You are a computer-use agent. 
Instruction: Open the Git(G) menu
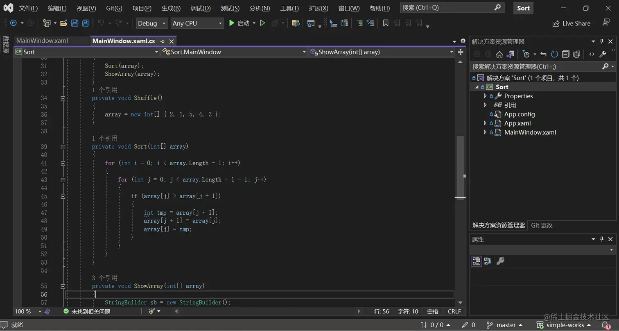click(114, 8)
